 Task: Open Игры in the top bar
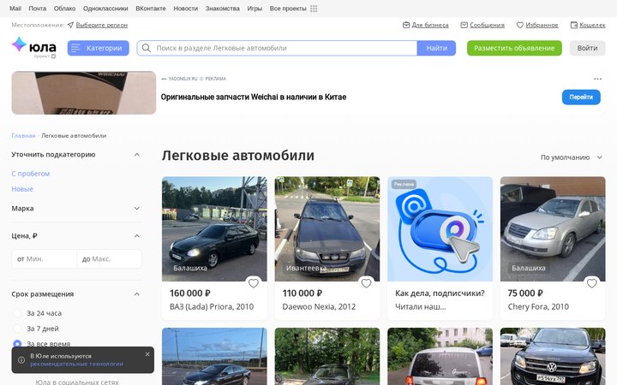tap(255, 9)
